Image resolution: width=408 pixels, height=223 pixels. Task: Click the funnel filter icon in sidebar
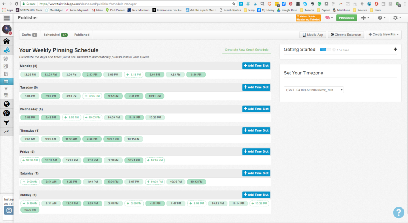(x=6, y=122)
